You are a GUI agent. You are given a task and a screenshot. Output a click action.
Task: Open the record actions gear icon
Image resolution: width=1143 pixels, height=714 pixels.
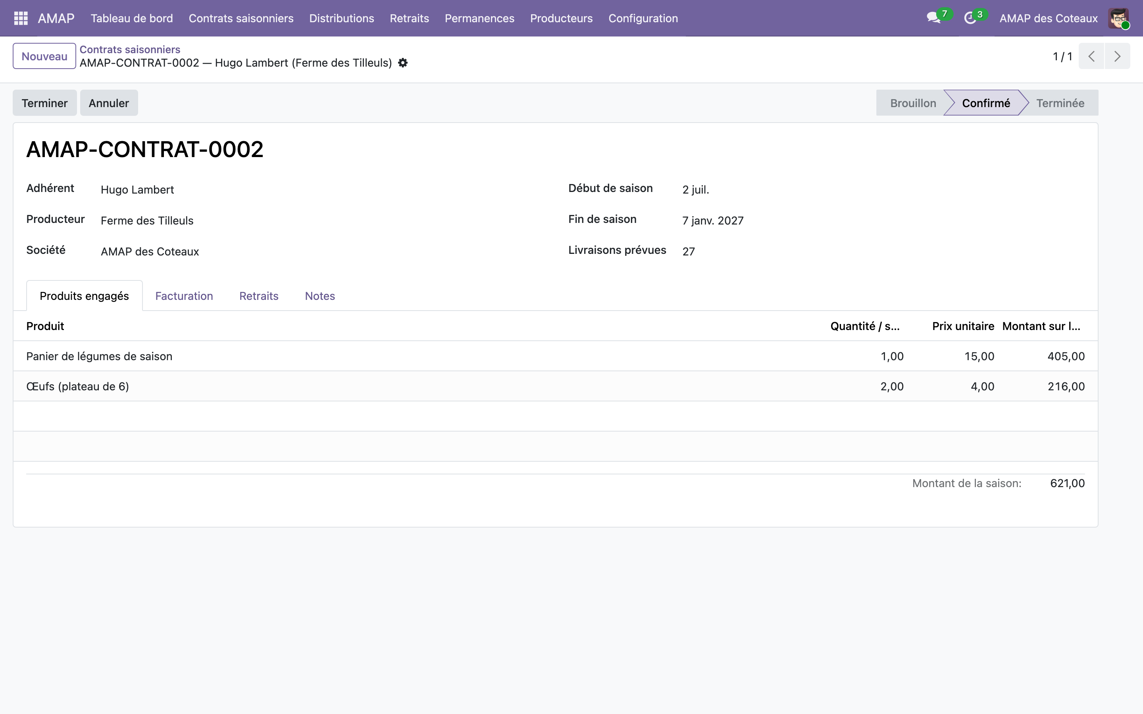pos(403,63)
